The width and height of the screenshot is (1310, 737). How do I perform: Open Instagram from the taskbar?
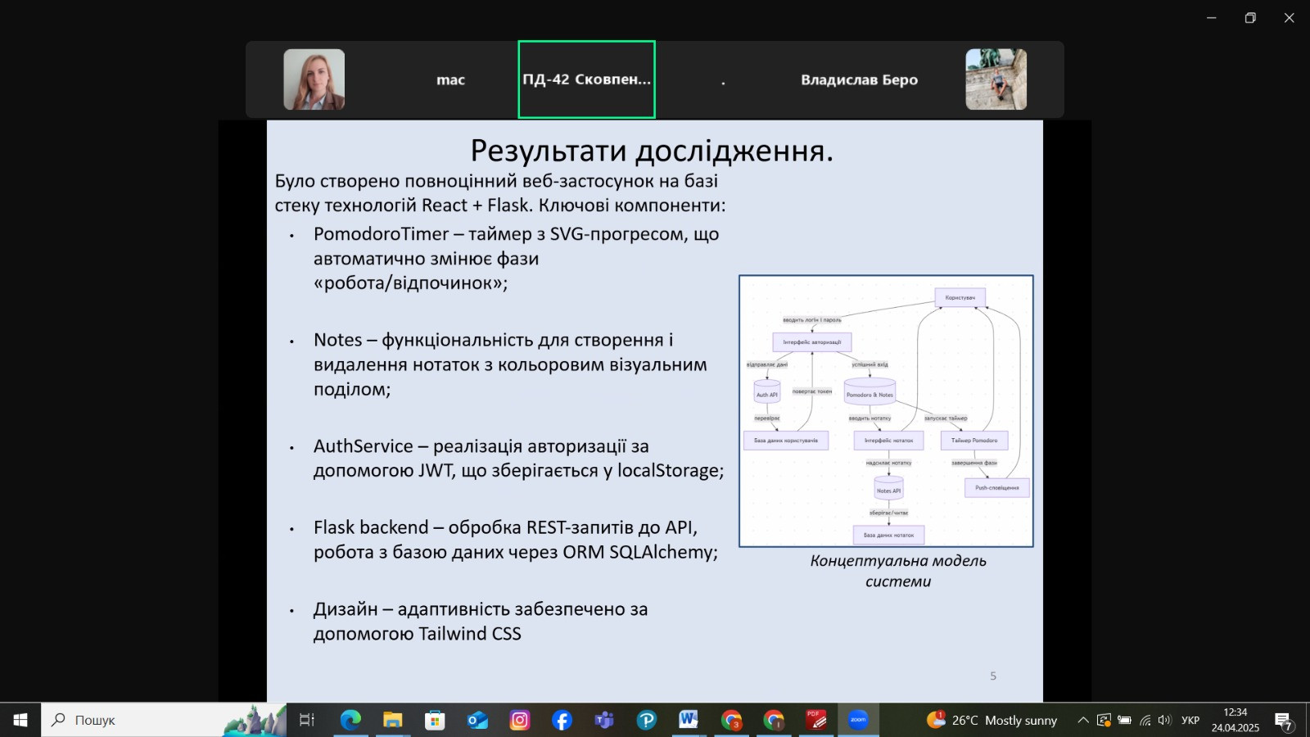click(x=520, y=720)
